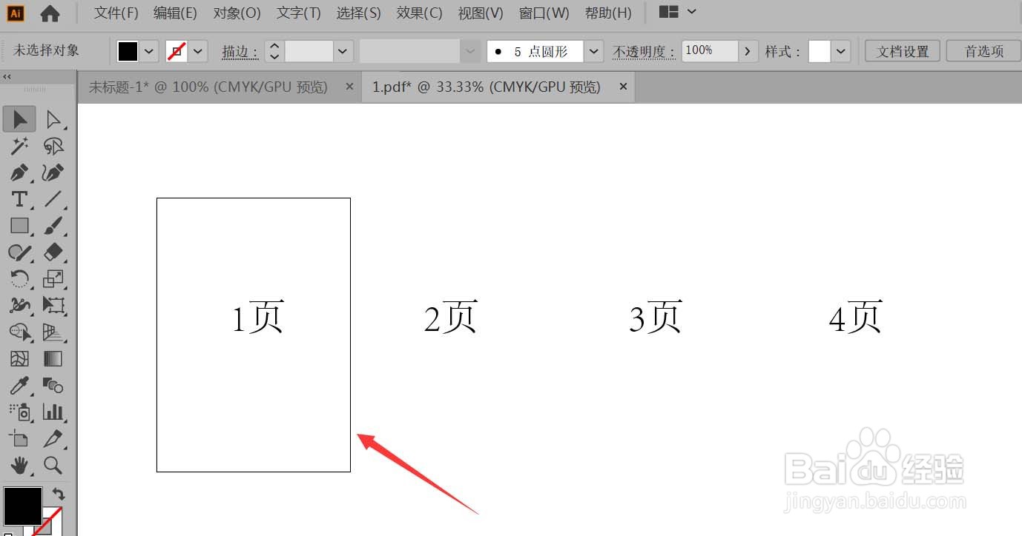Select the Eraser tool
Image resolution: width=1022 pixels, height=536 pixels.
click(53, 252)
